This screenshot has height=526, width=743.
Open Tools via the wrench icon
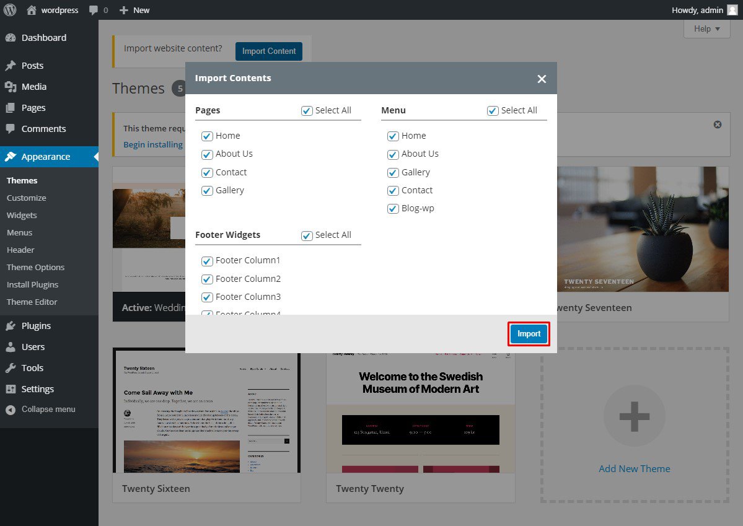tap(11, 368)
